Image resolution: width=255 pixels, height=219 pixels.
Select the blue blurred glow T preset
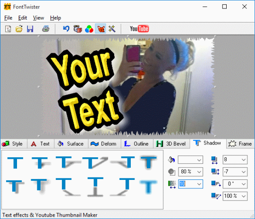[x=149, y=187]
